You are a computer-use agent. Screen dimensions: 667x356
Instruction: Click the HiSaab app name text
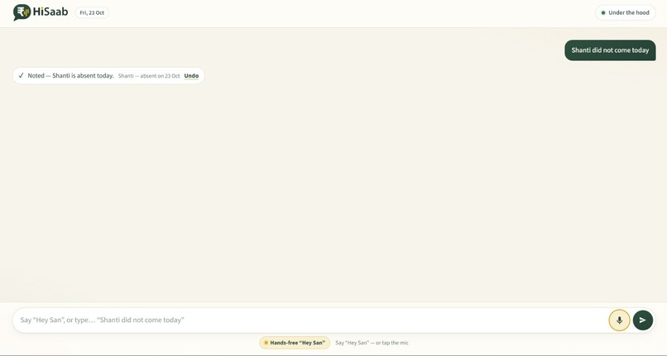tap(50, 12)
